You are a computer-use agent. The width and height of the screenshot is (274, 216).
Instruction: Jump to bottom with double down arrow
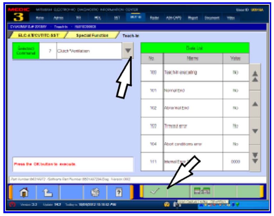(255, 158)
